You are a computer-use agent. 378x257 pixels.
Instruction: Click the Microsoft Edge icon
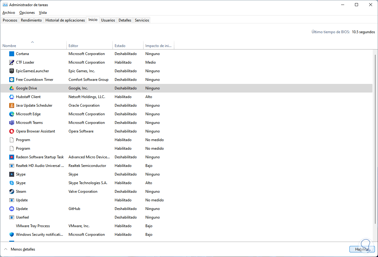pyautogui.click(x=12, y=114)
